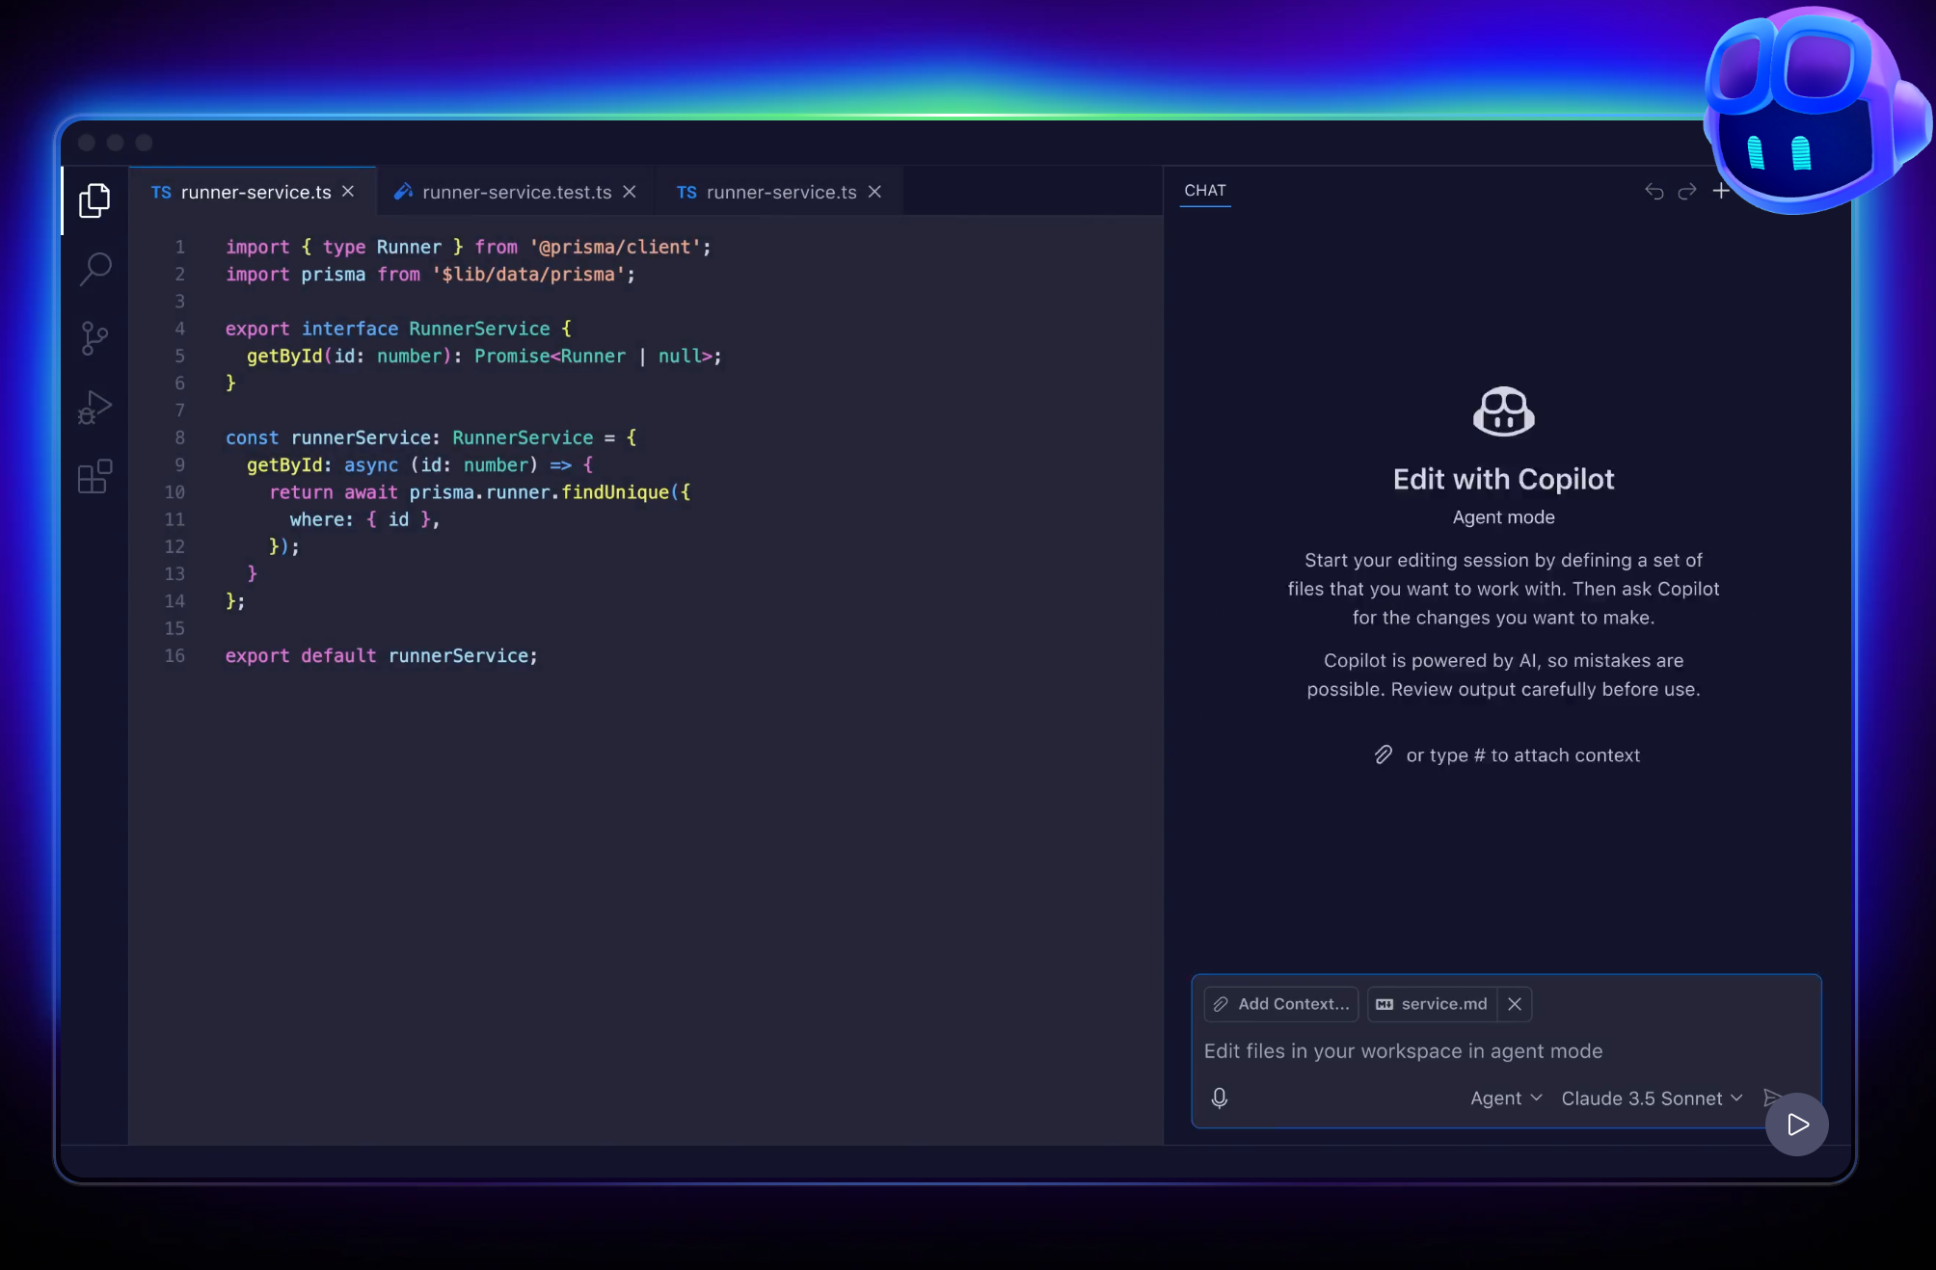
Task: Click 'export default runnerService;' on line 16
Action: 382,656
